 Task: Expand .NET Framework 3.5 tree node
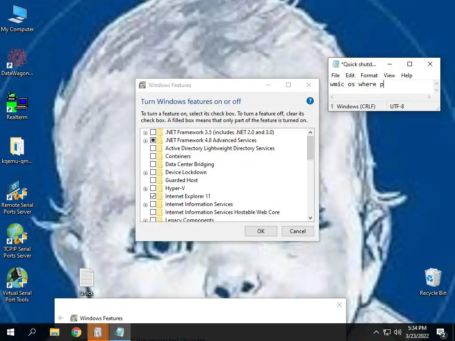145,133
